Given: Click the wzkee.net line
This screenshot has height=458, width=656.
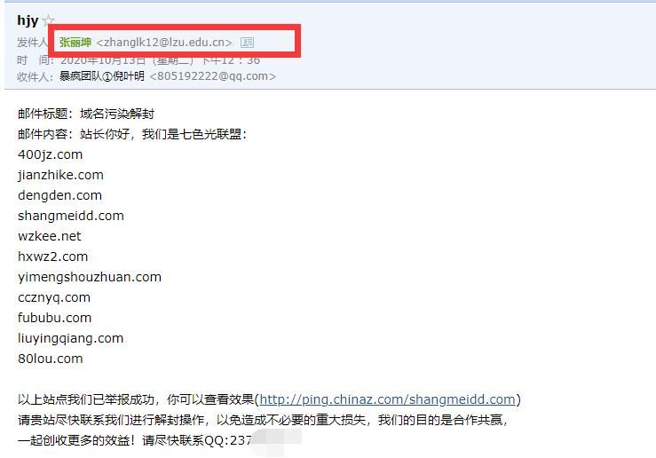Looking at the screenshot, I should 50,236.
